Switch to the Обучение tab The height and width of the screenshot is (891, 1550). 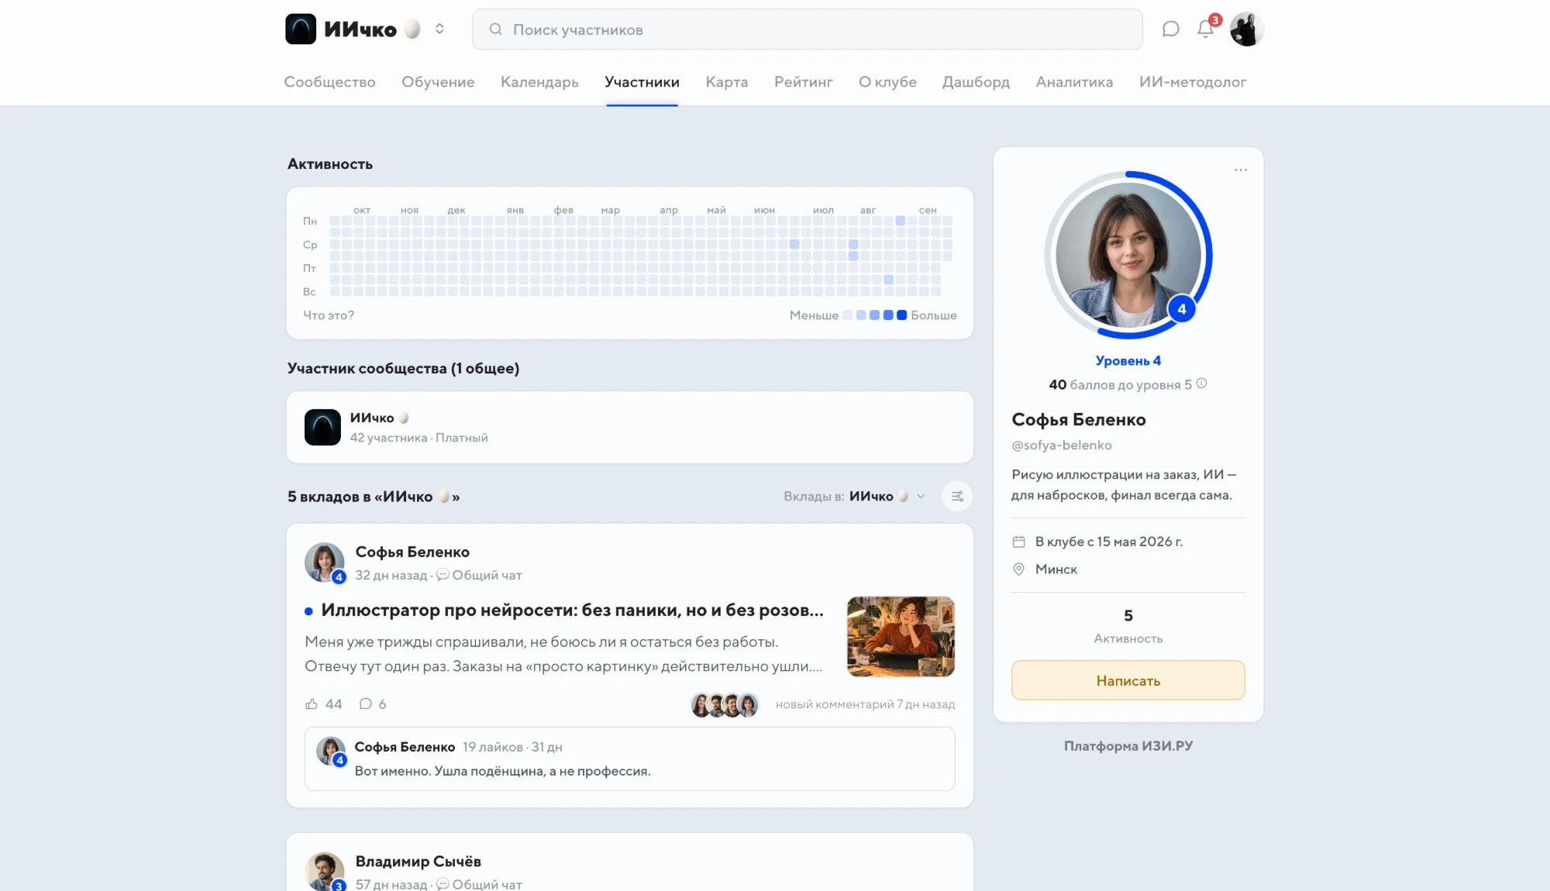[438, 82]
